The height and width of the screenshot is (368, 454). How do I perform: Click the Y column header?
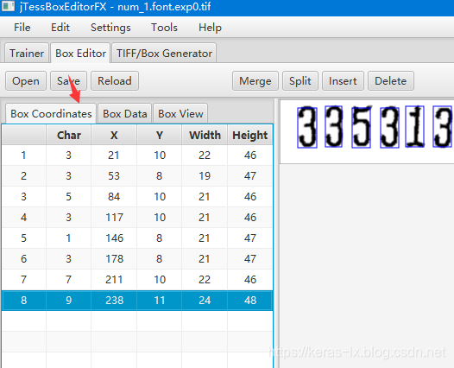tap(160, 135)
